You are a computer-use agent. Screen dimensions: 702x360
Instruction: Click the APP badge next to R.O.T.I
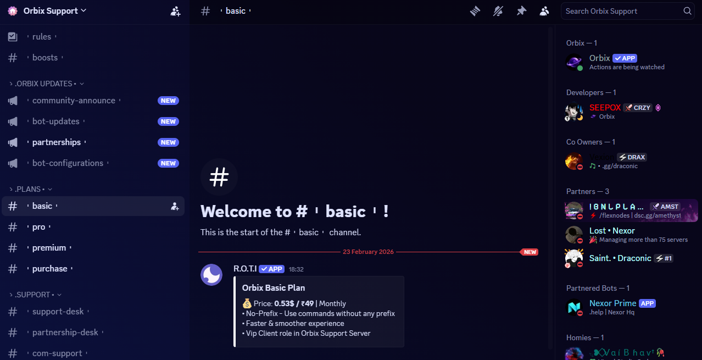click(x=272, y=269)
